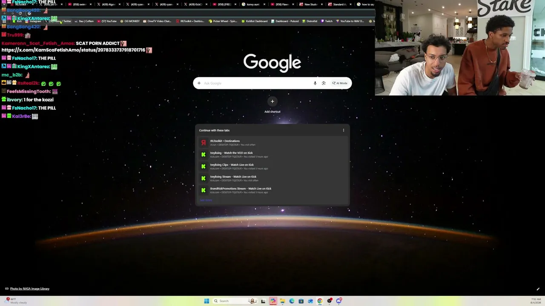
Task: Open the YouTube bookmark
Action: (x=107, y=21)
